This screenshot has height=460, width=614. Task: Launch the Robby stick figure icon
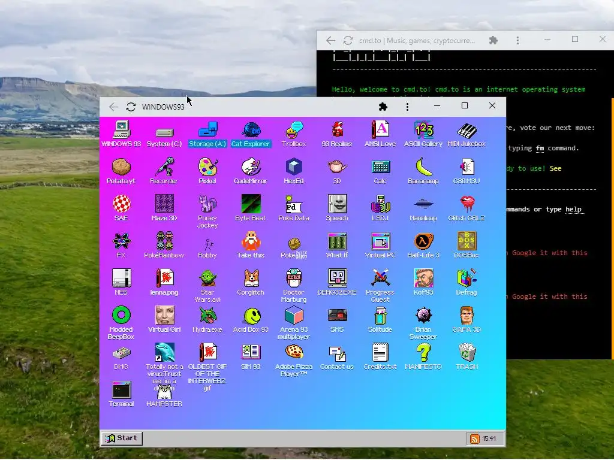208,245
